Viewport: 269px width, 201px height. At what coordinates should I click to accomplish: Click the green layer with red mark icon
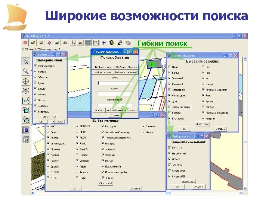80,42
